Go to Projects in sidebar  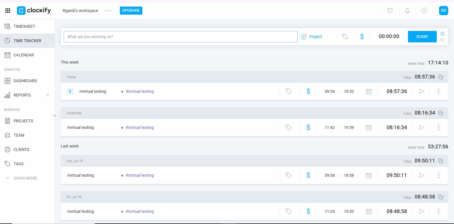pos(23,121)
